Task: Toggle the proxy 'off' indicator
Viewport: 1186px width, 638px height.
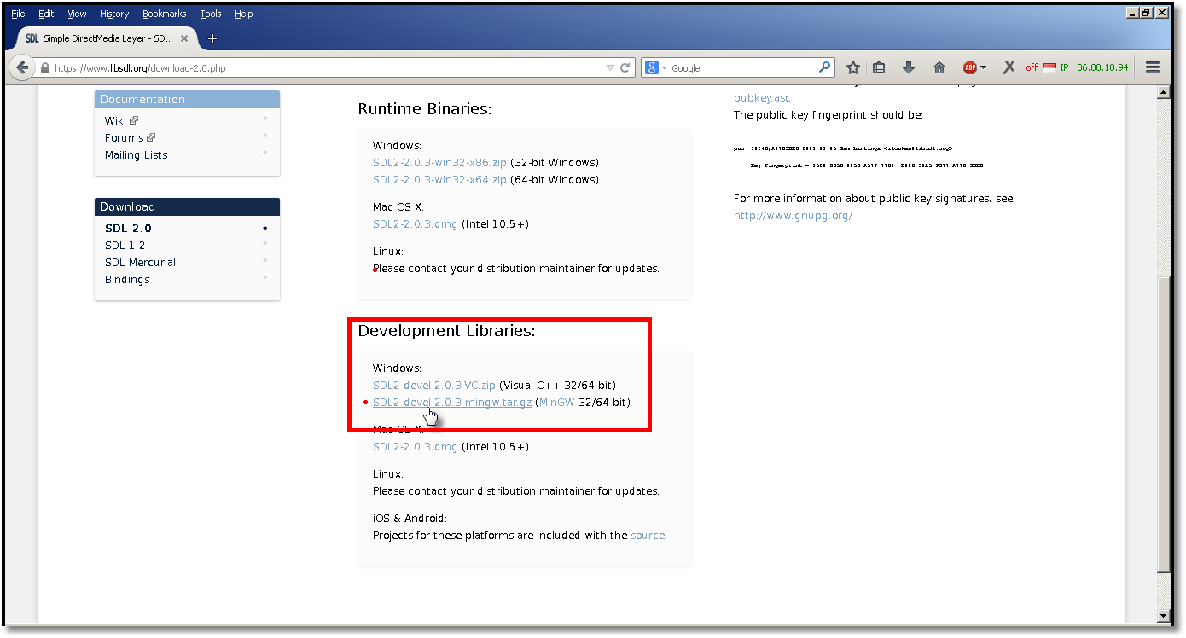Action: [1031, 67]
